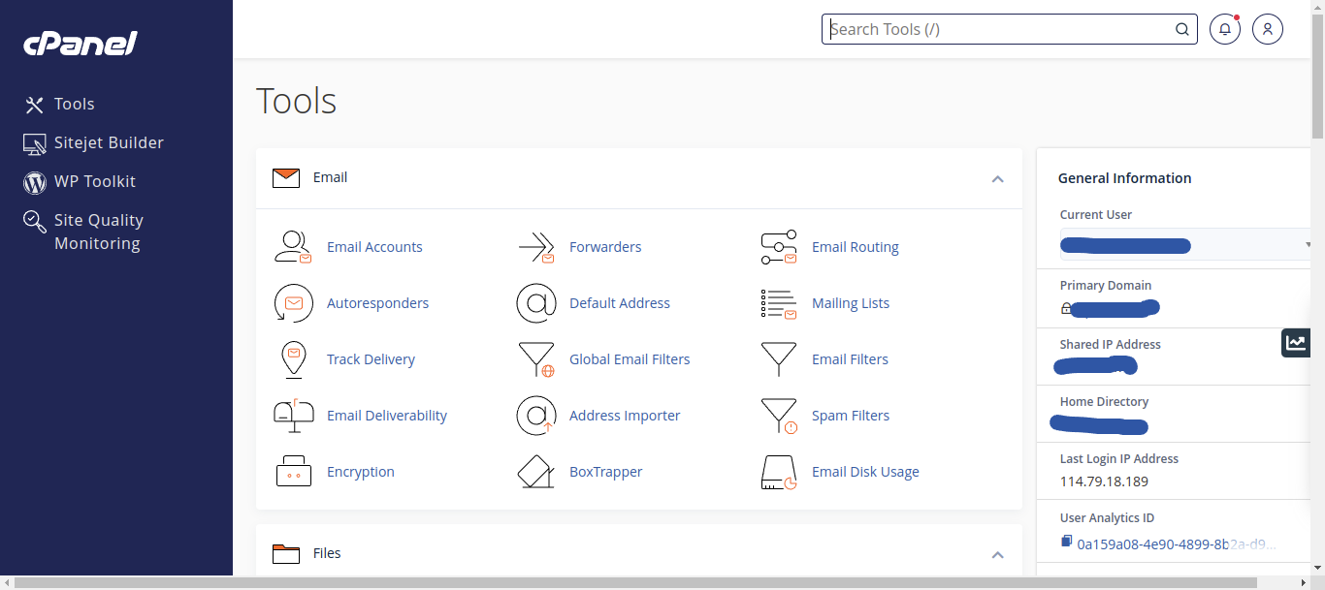The width and height of the screenshot is (1325, 590).
Task: Open the user account menu
Action: 1268,29
